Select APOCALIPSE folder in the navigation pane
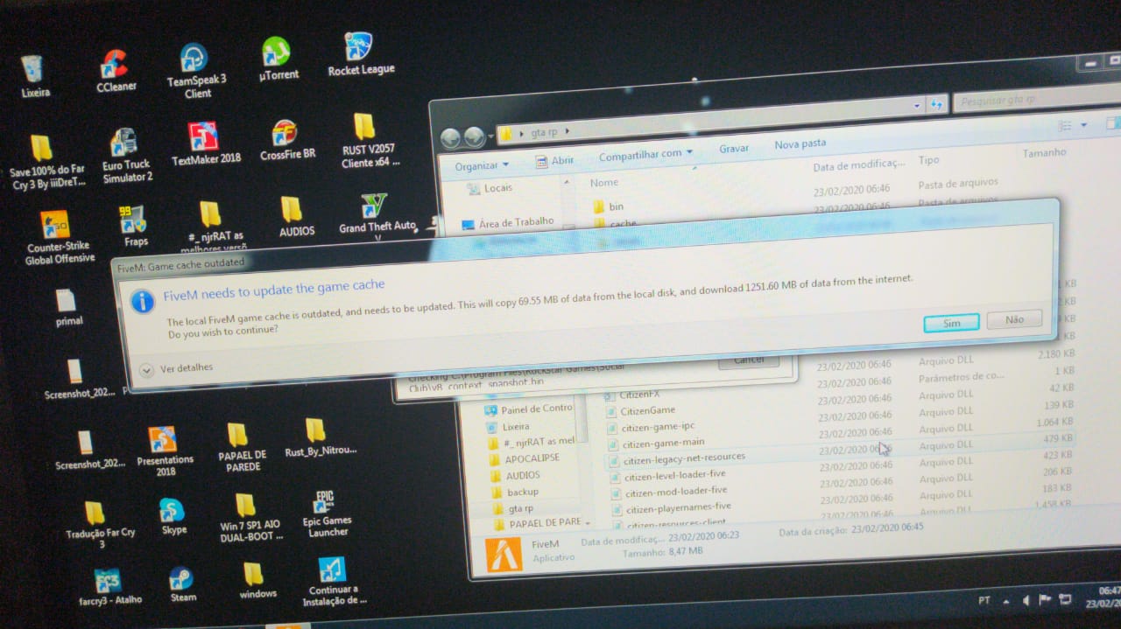The height and width of the screenshot is (629, 1121). coord(525,458)
